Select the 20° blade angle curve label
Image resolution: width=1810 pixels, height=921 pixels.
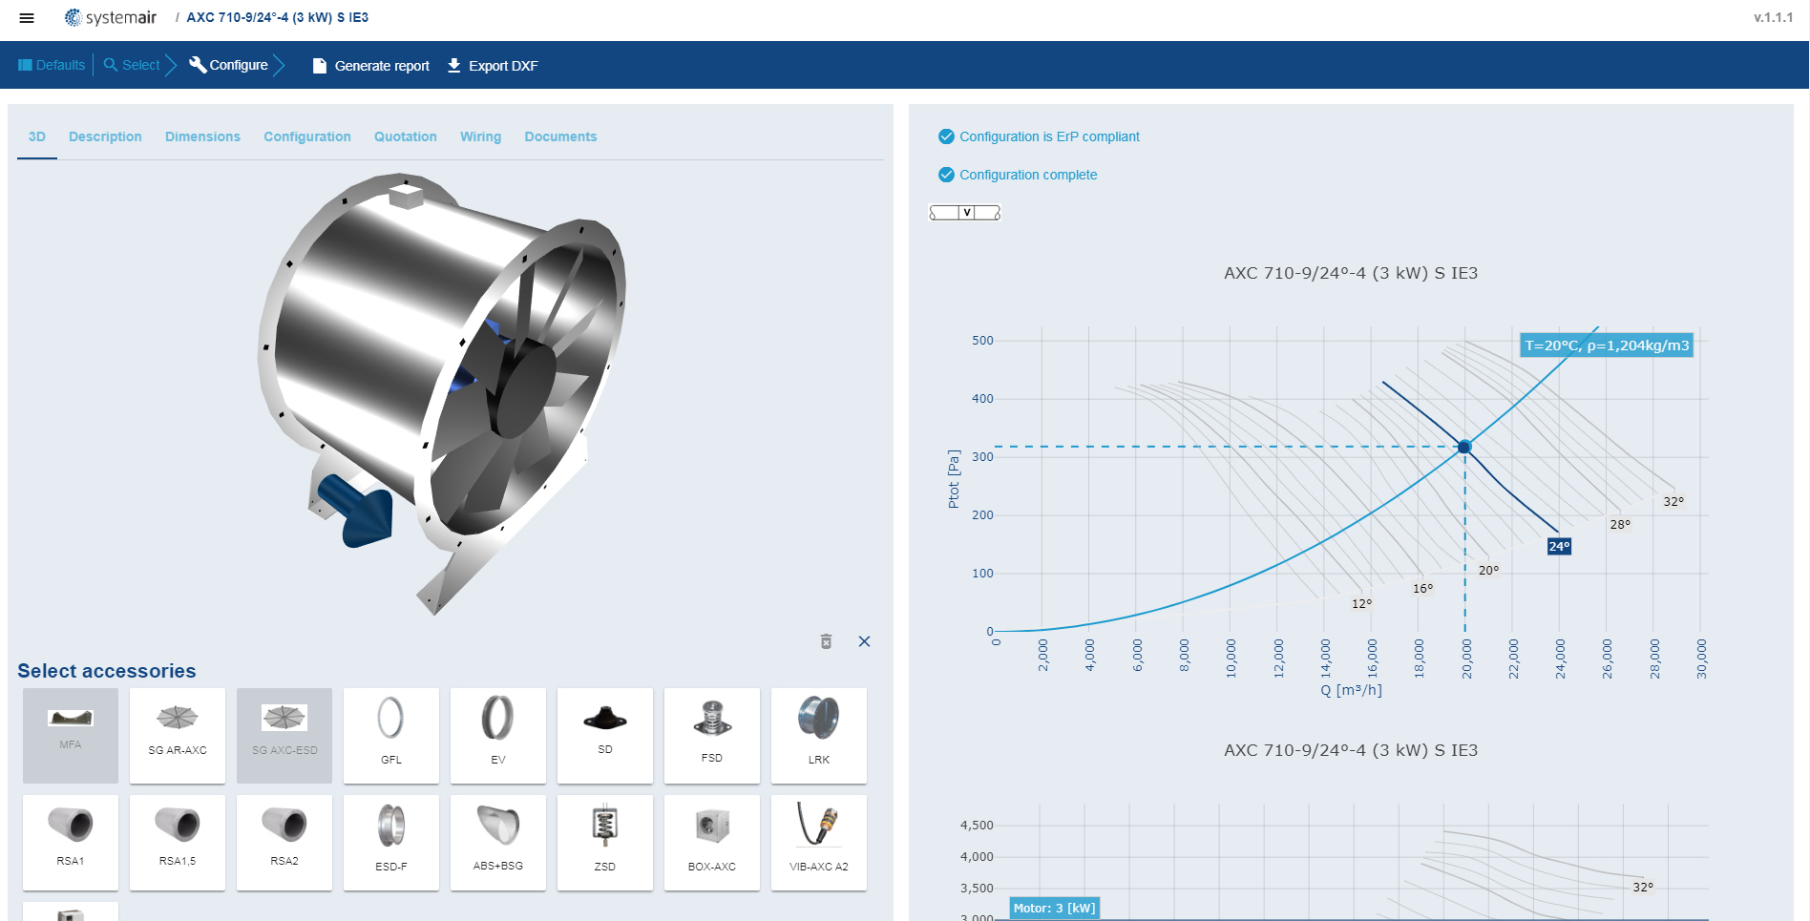pos(1488,570)
